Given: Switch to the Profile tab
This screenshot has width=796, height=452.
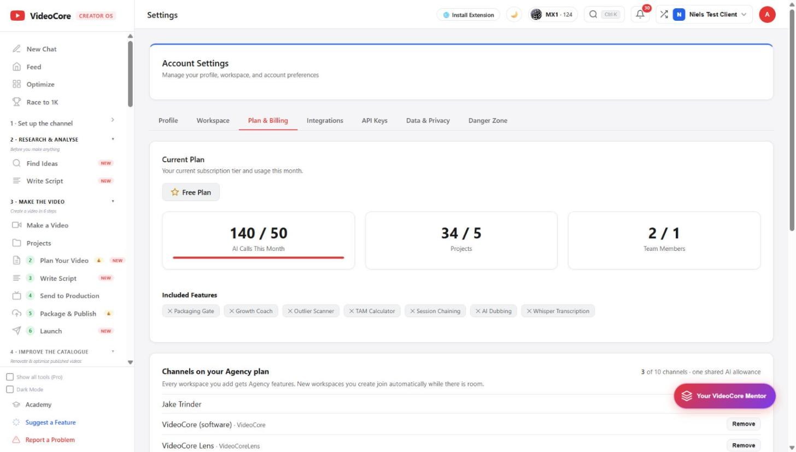Looking at the screenshot, I should point(168,120).
